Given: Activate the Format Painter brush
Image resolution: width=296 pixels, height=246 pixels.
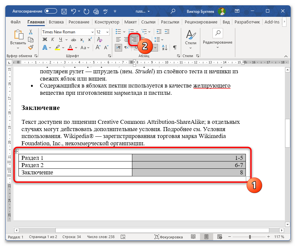Looking at the screenshot, I should coord(31,47).
